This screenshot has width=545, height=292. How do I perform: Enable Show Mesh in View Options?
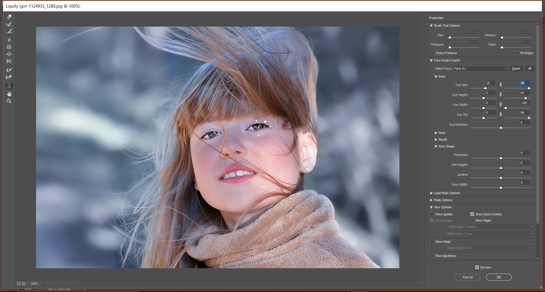(x=472, y=220)
